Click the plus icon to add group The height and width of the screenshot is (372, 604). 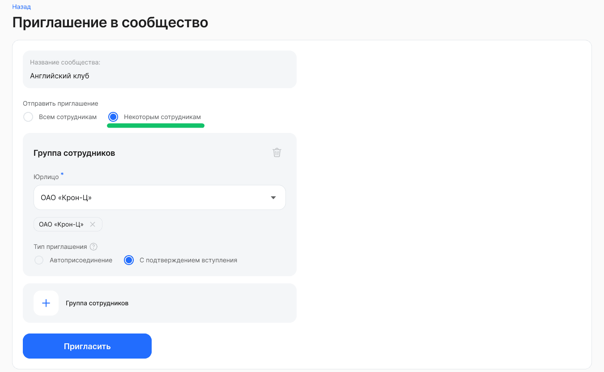pos(46,303)
